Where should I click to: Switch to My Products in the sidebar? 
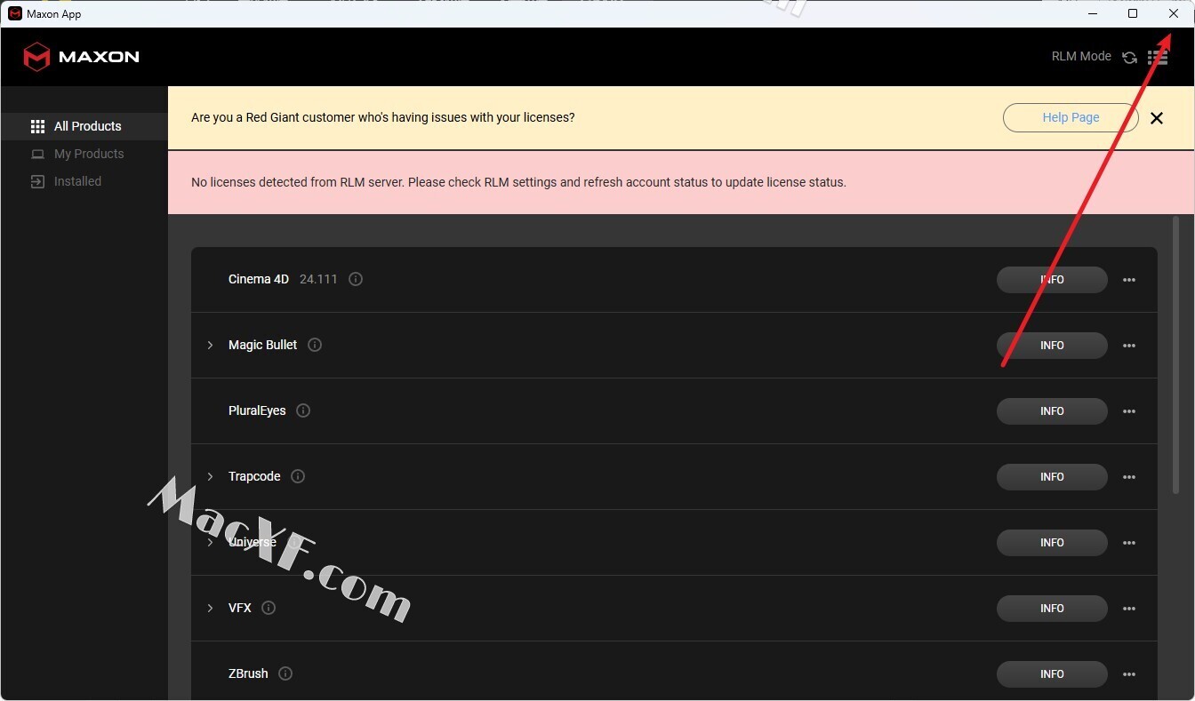(88, 154)
